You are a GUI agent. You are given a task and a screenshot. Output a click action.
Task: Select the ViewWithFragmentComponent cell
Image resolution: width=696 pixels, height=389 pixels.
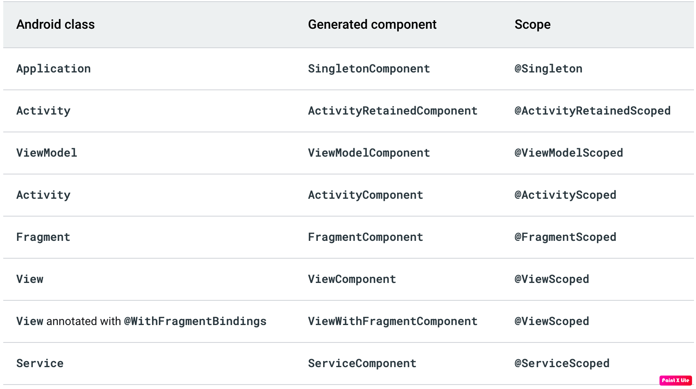[x=393, y=321]
